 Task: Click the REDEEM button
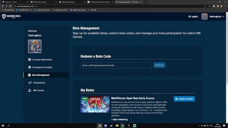pos(159,65)
